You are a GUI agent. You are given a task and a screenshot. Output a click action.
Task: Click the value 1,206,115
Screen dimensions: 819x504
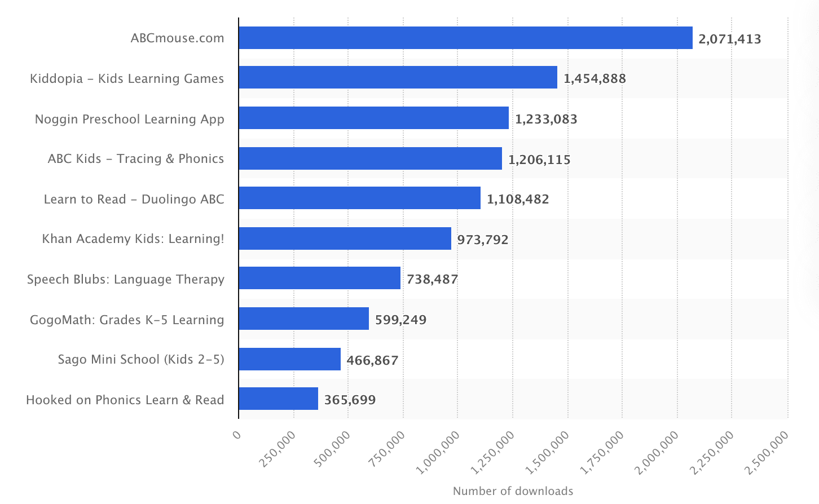point(539,160)
